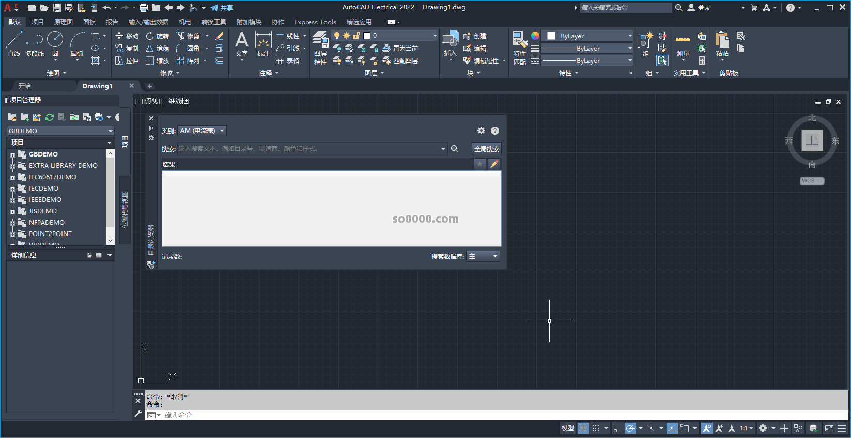Pick the 圆角 (Fillet) tool

(188, 48)
